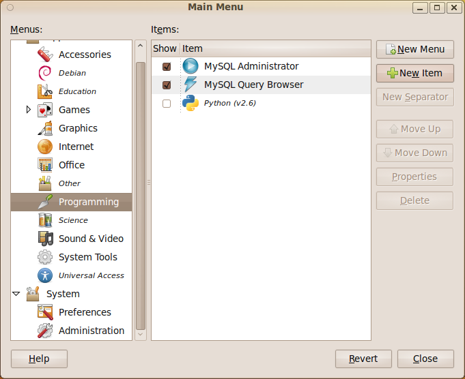
Task: Enable Show checkbox for Python (v2.6)
Action: (167, 104)
